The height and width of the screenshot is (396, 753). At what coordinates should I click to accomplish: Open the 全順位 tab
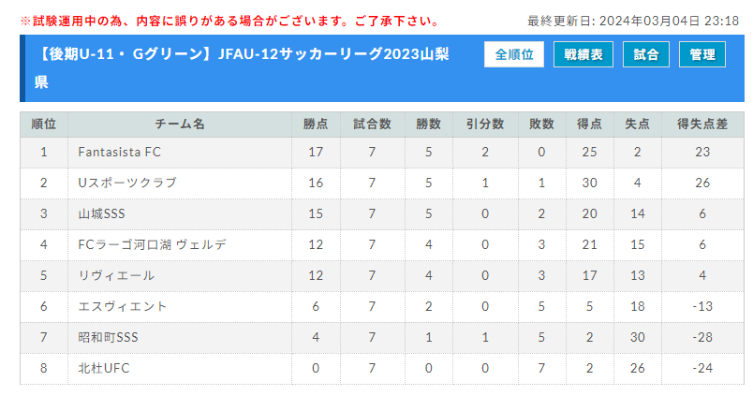tap(514, 54)
